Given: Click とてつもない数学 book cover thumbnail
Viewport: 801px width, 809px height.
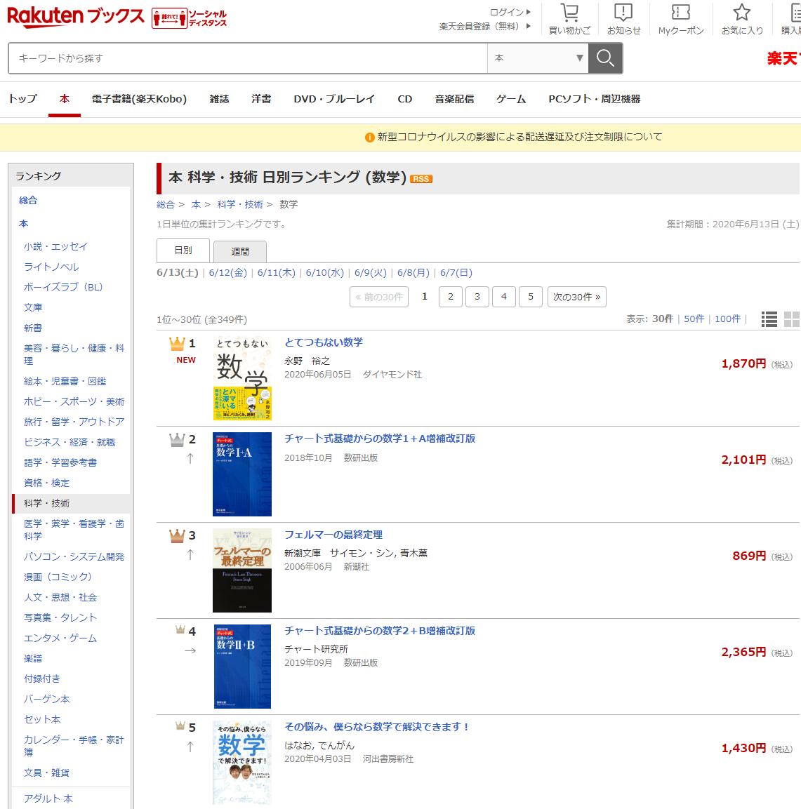Looking at the screenshot, I should point(243,378).
